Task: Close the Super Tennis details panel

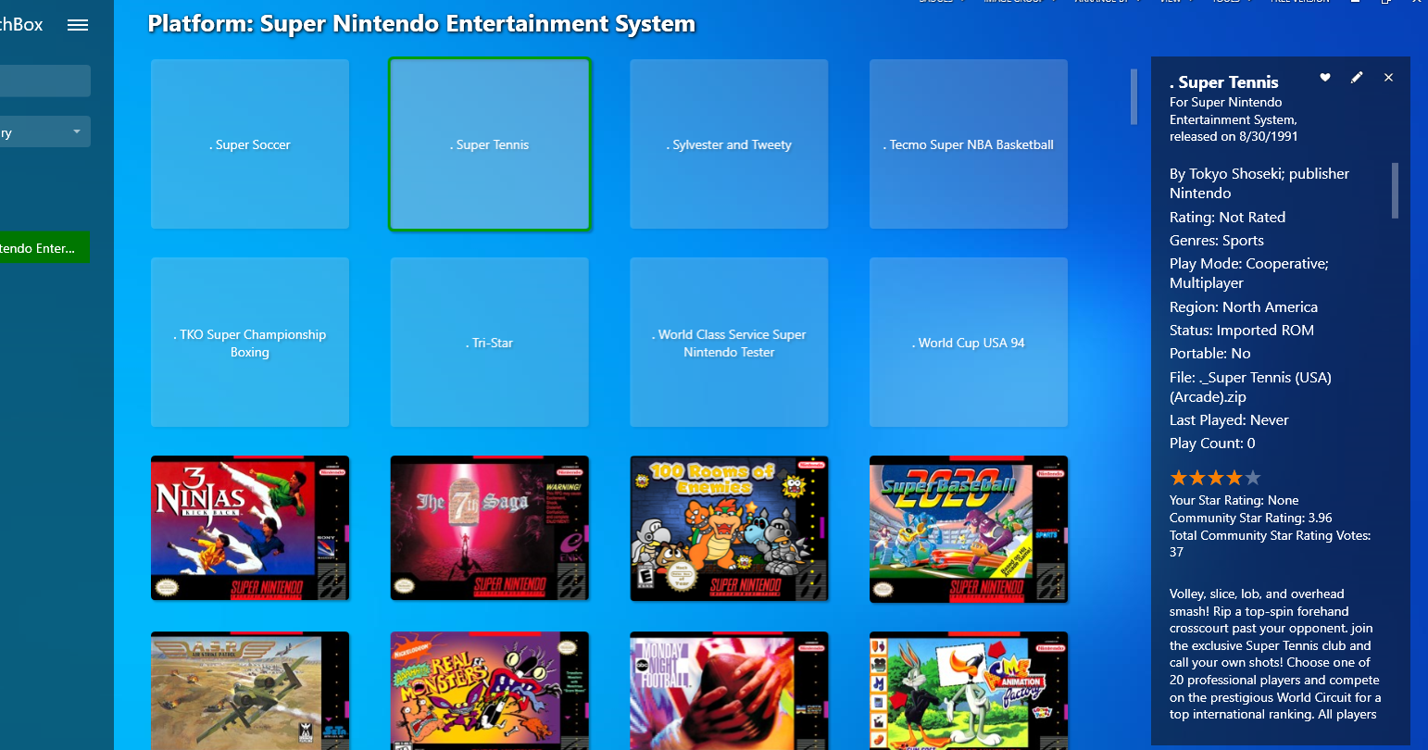Action: pos(1388,78)
